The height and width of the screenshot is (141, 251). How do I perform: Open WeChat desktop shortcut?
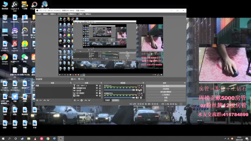point(24,58)
